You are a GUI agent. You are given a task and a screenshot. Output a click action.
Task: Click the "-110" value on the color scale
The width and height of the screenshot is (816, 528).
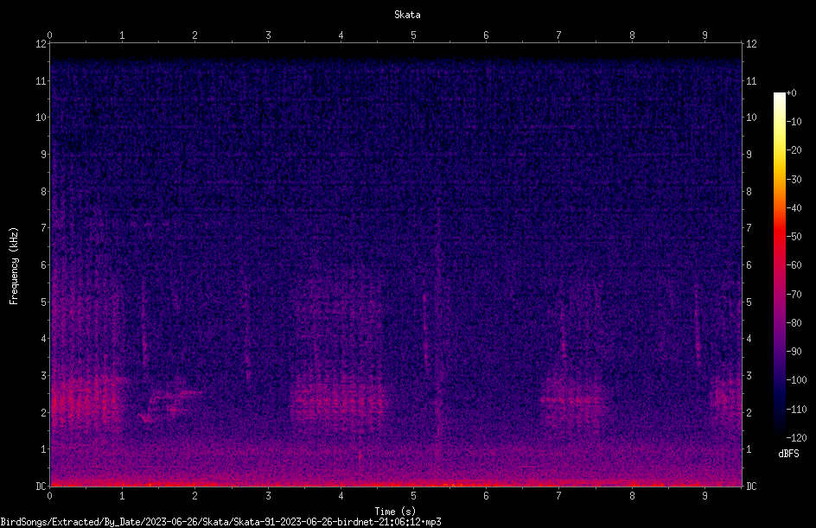click(796, 410)
